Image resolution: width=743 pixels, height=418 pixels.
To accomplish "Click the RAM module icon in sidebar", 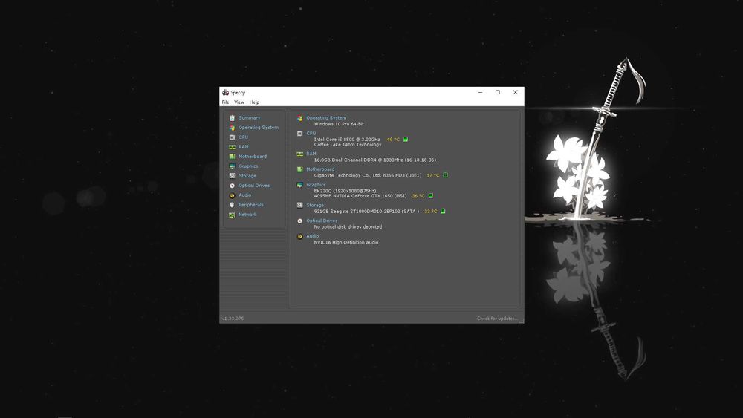I will coord(232,147).
